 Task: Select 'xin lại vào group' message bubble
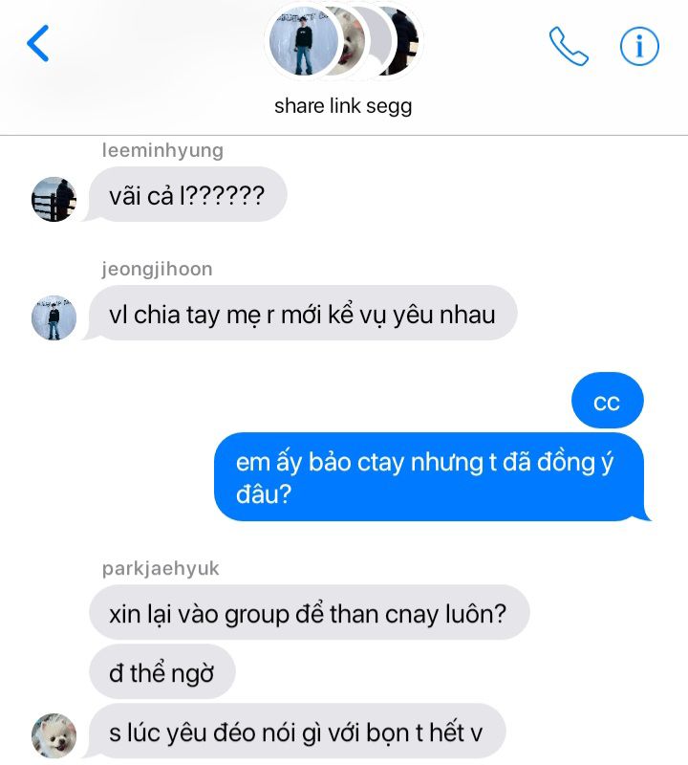click(310, 612)
